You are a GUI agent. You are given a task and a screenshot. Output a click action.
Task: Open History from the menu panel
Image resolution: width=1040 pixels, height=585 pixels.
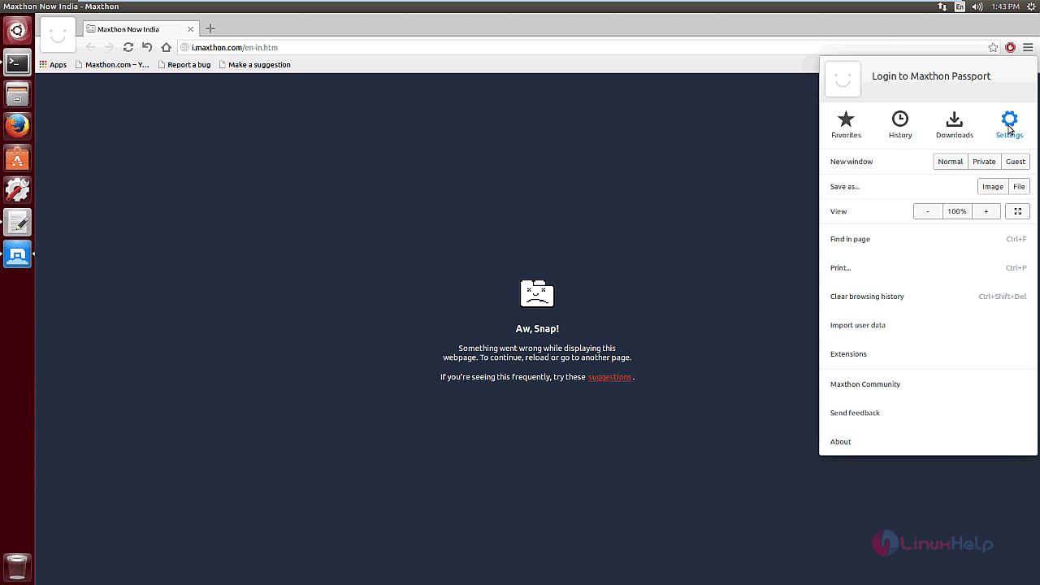[900, 124]
